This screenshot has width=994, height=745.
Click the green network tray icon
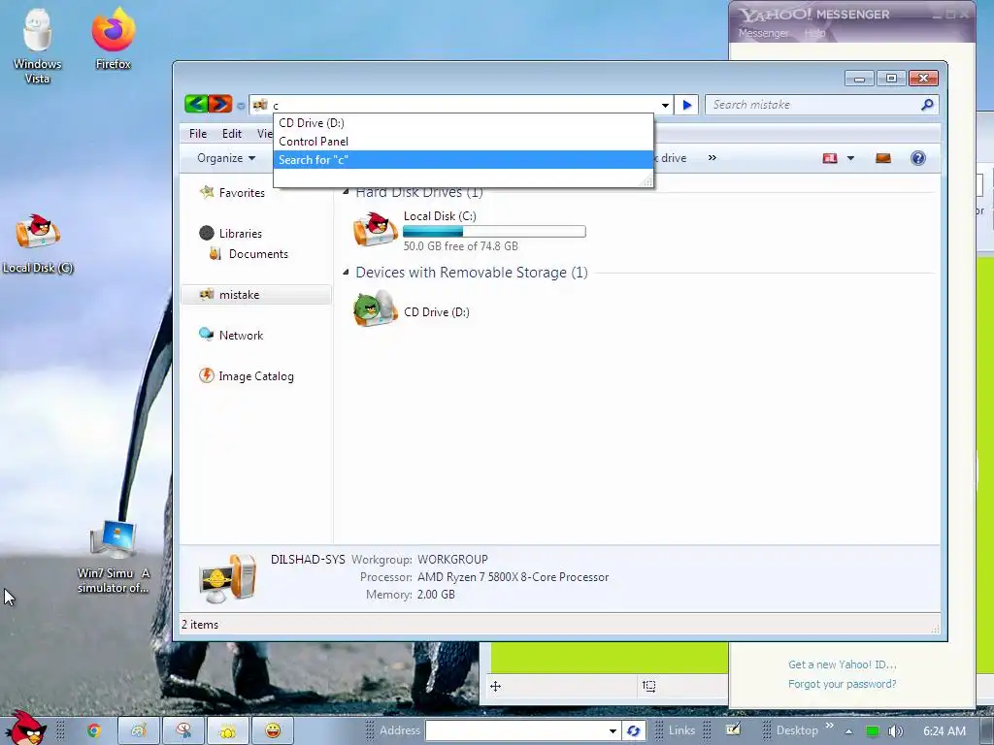coord(873,731)
